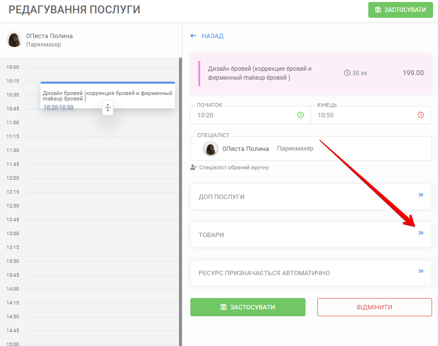Edit the КІНЕЦЬ time value 10:50

pos(325,115)
